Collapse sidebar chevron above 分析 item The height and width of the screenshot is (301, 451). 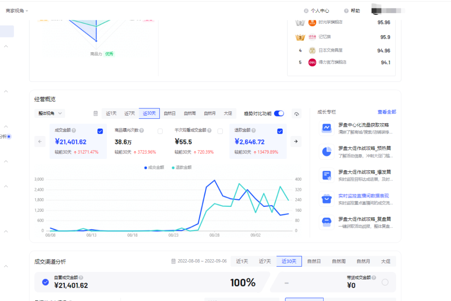point(6,126)
